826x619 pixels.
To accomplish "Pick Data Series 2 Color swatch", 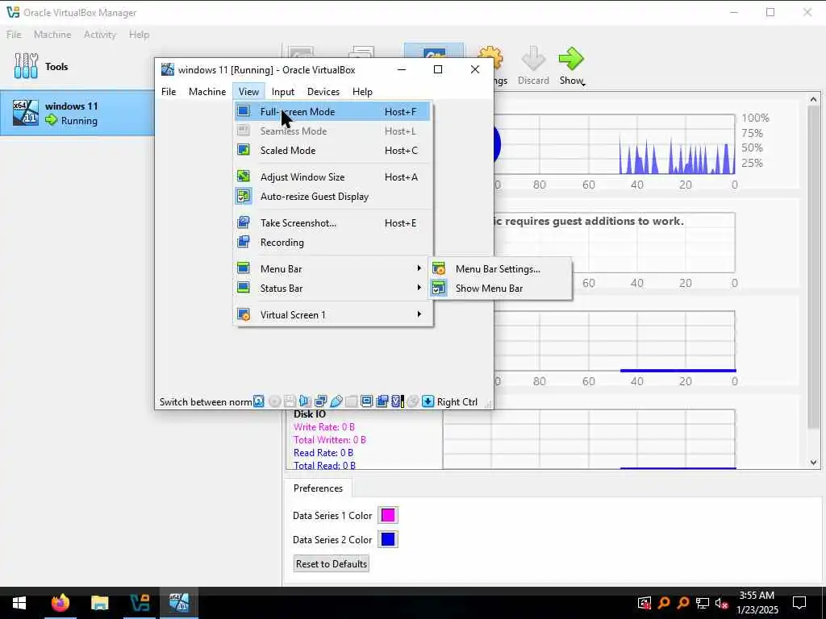I will click(x=388, y=539).
